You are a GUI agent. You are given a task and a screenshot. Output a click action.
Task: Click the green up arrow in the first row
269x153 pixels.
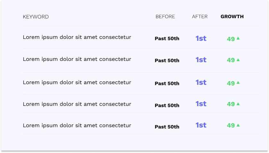[238, 38]
